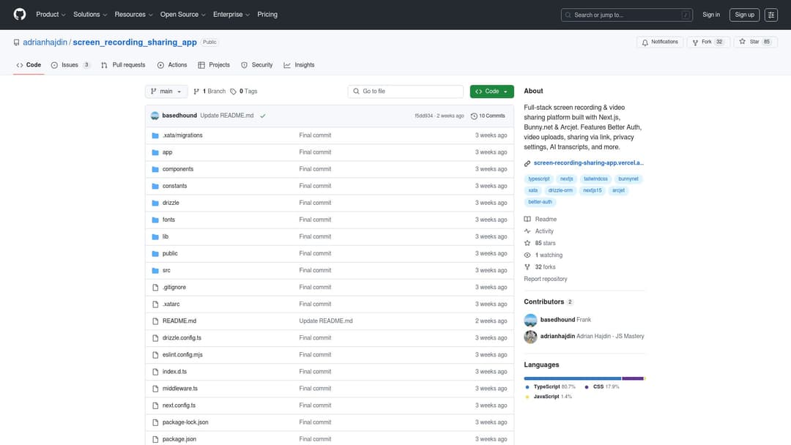
Task: Open the Insights tab
Action: 299,65
